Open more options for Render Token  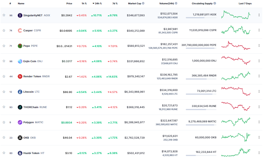[259, 76]
